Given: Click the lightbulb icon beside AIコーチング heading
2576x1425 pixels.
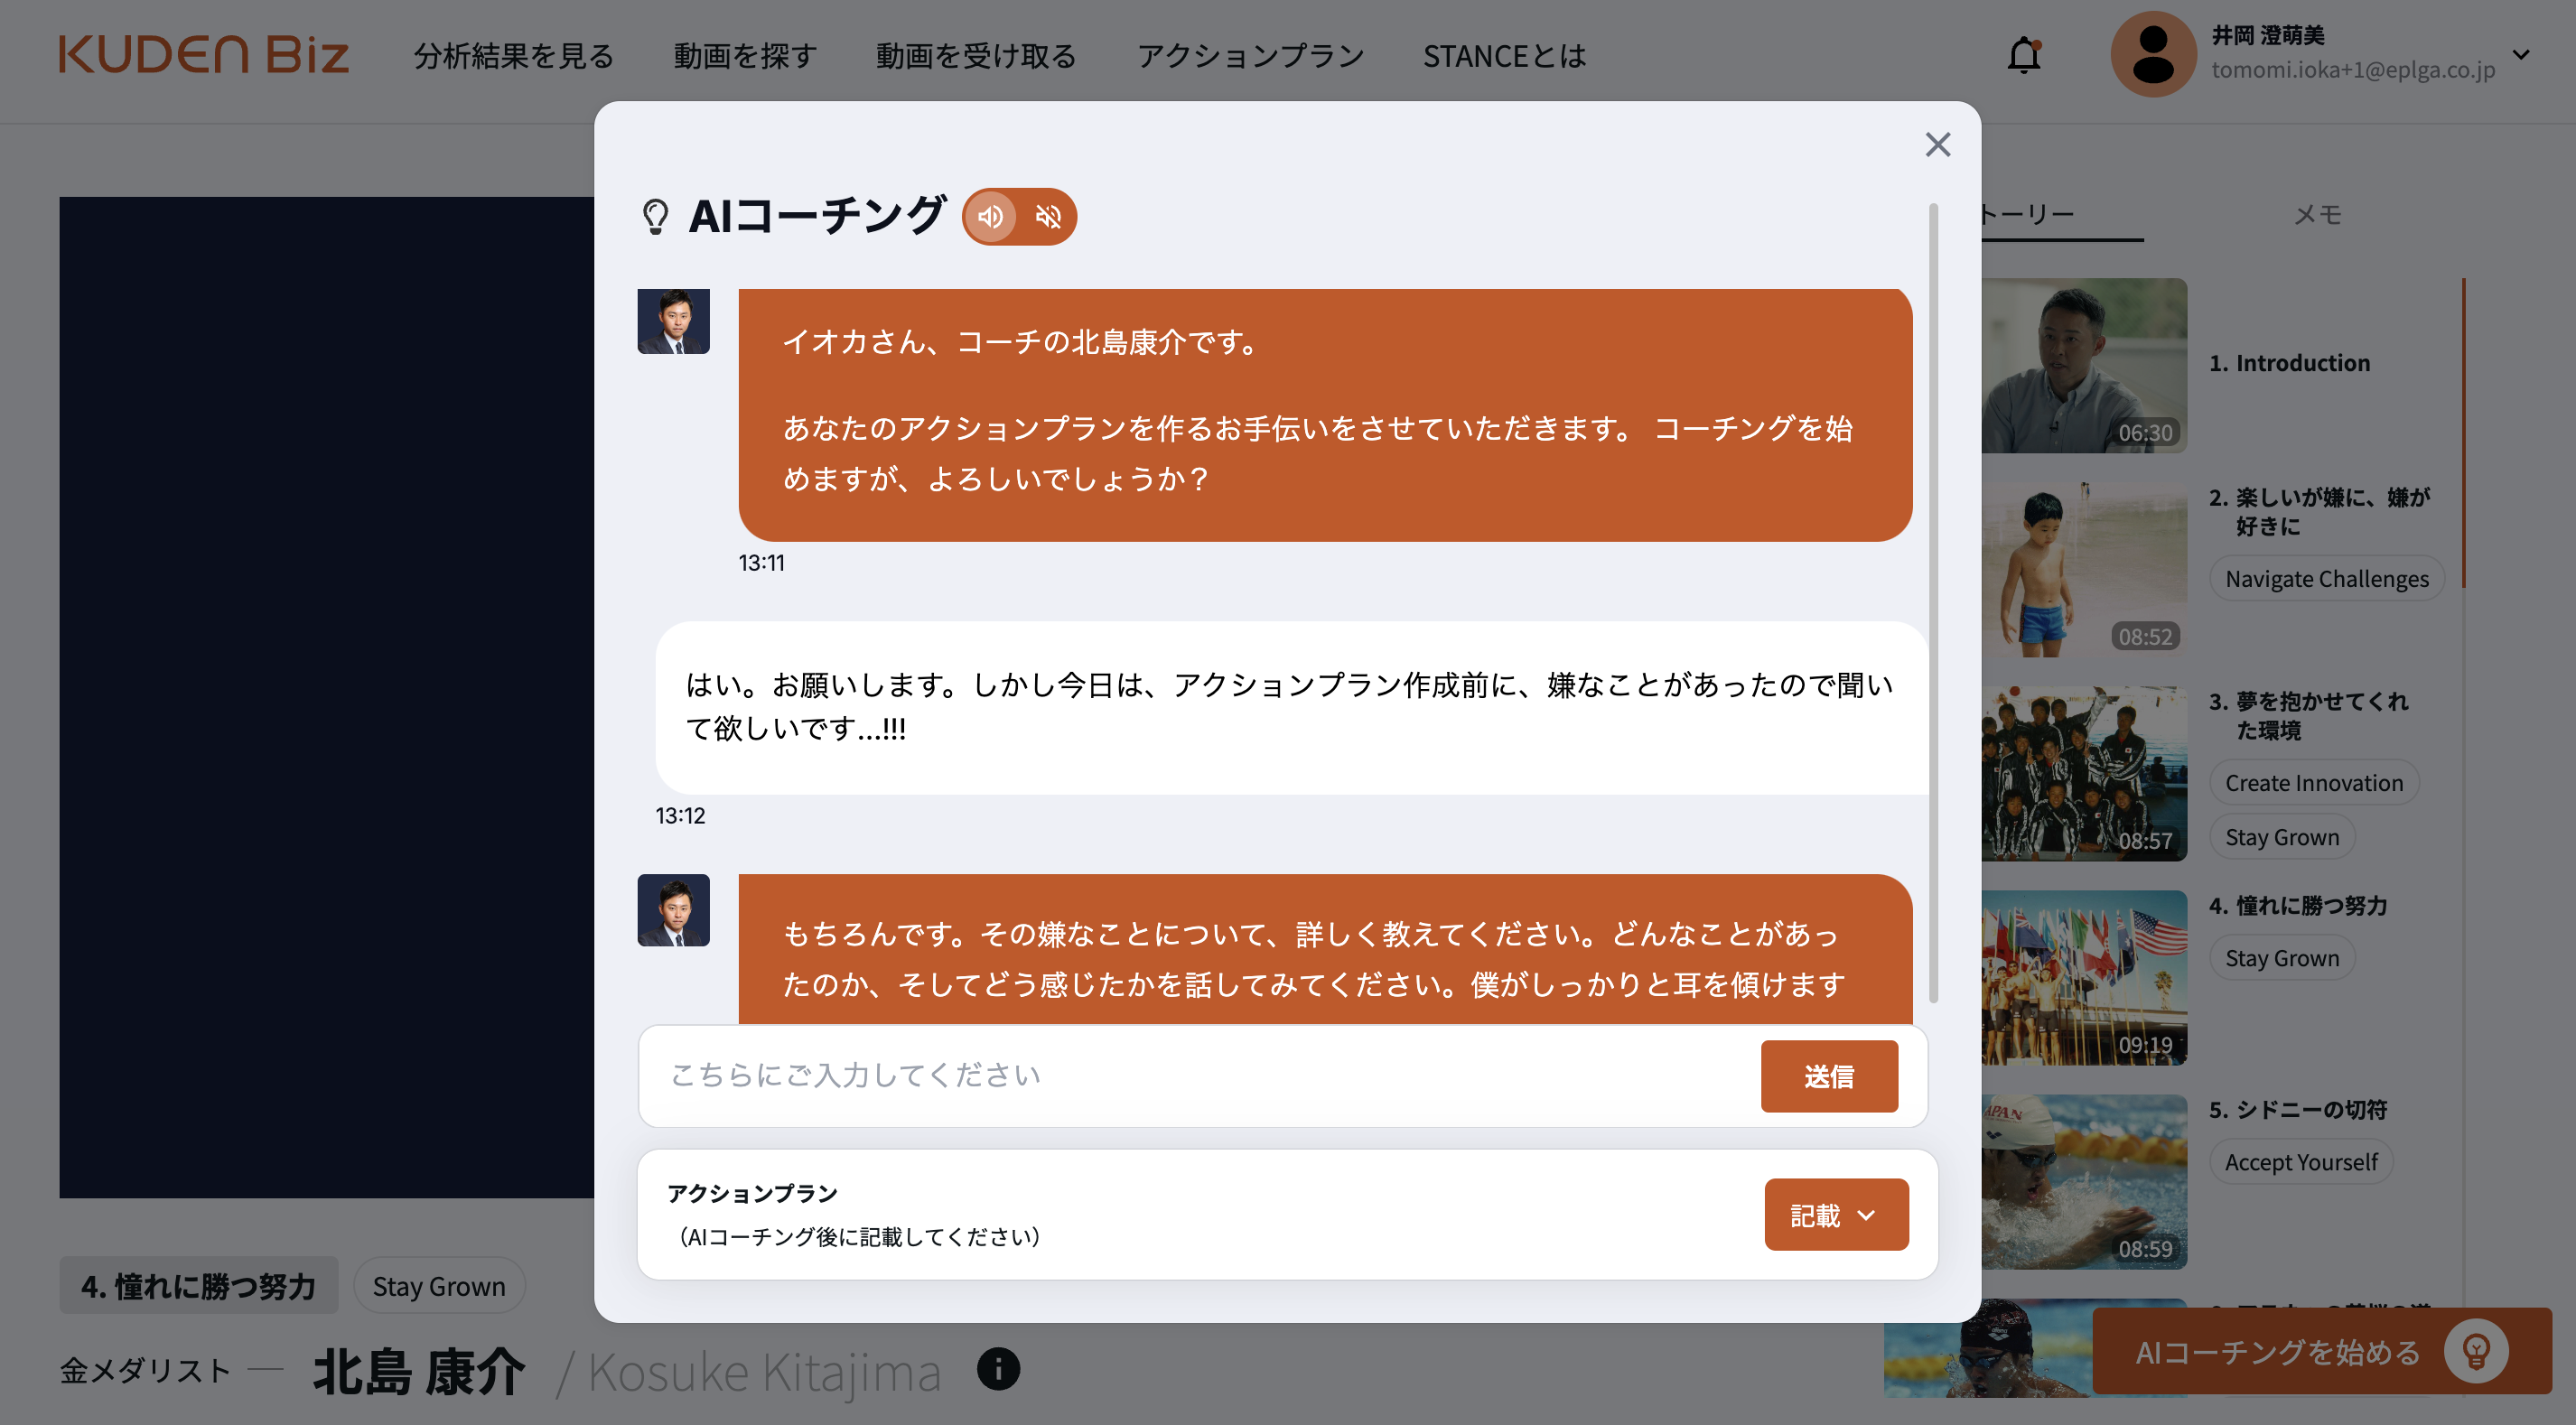Looking at the screenshot, I should (657, 216).
